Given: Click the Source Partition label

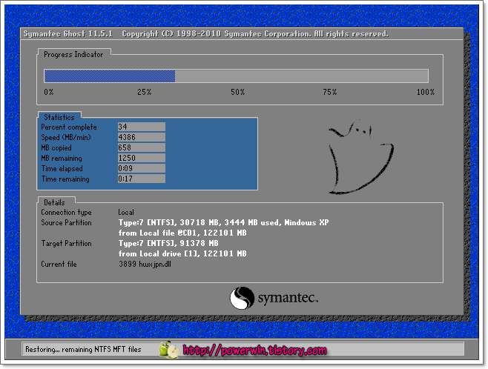Looking at the screenshot, I should pyautogui.click(x=66, y=222).
